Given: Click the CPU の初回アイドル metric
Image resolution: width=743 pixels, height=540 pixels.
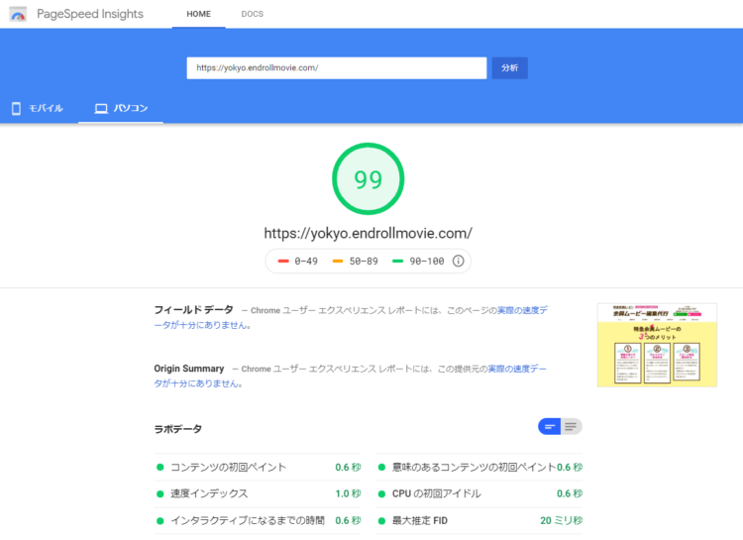Looking at the screenshot, I should pos(479,493).
